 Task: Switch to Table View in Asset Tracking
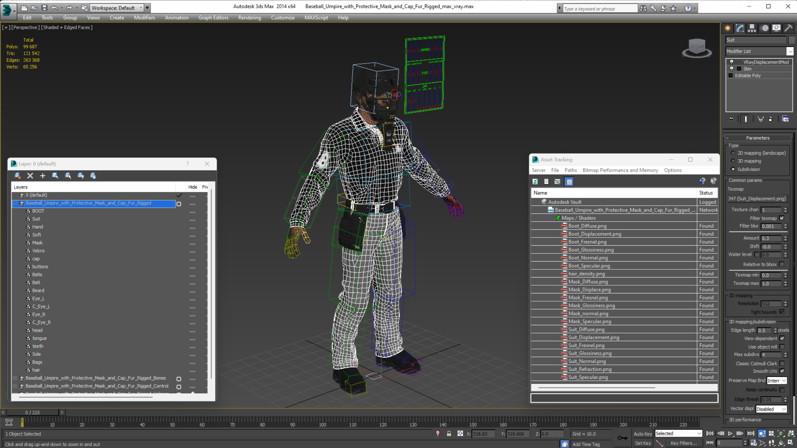569,181
